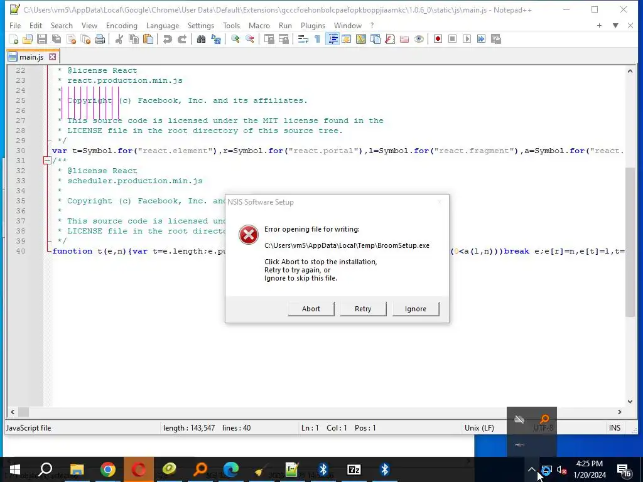Image resolution: width=643 pixels, height=482 pixels.
Task: Click the New file toolbar icon
Action: click(14, 39)
